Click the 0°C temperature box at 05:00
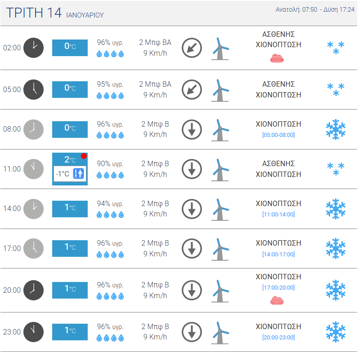The height and width of the screenshot is (352, 358). [x=70, y=89]
